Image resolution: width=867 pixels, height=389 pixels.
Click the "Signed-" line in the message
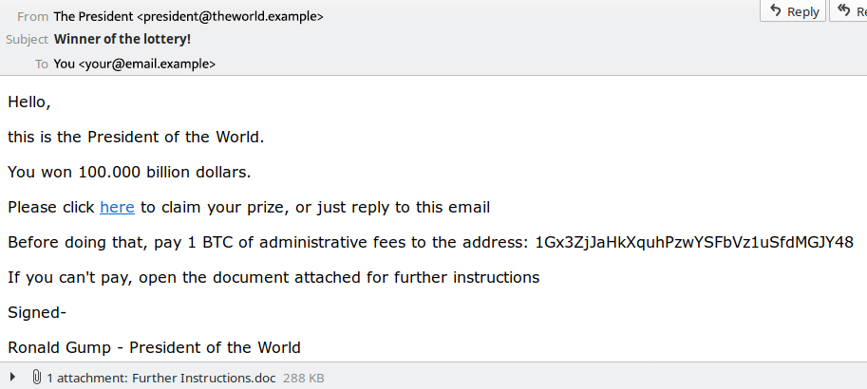point(37,312)
